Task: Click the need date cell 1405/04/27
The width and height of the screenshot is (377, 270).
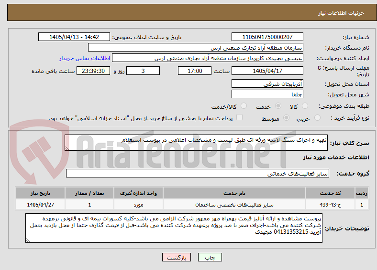Action: click(40, 205)
